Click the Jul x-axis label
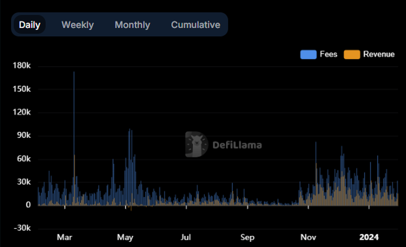 [x=186, y=237]
